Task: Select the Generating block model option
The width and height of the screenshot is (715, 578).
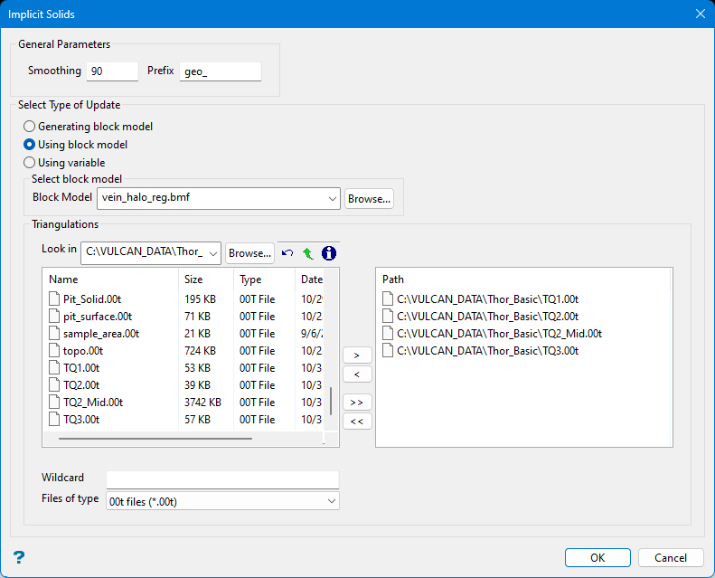Action: pyautogui.click(x=30, y=127)
